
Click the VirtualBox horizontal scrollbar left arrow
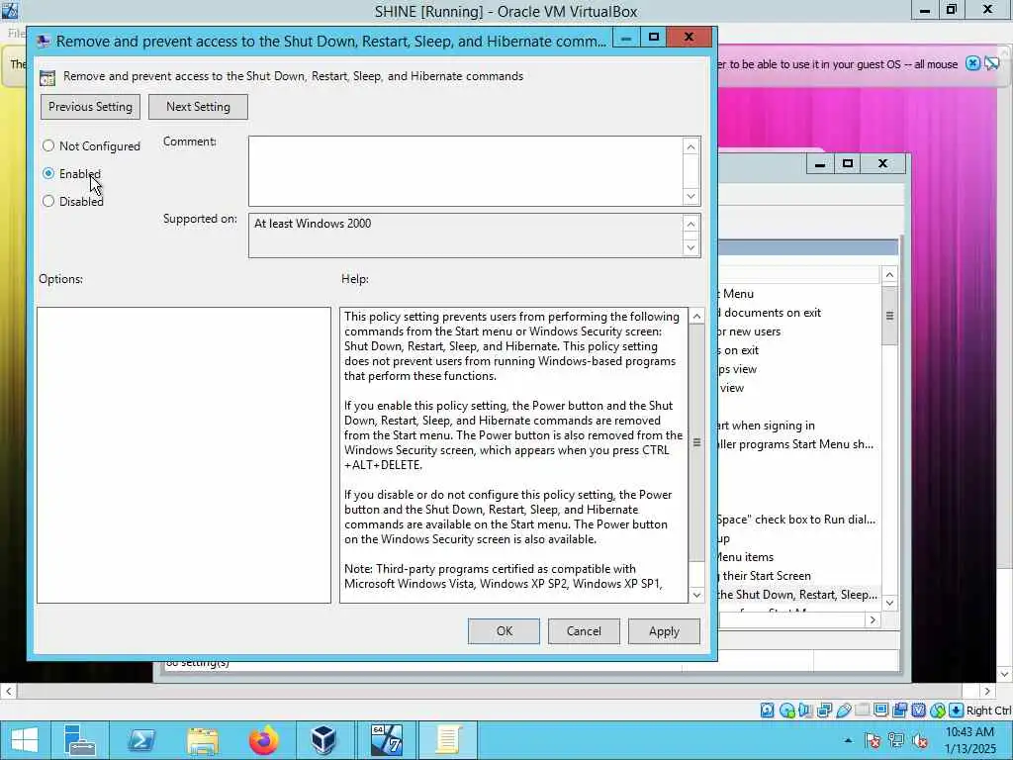pyautogui.click(x=8, y=691)
